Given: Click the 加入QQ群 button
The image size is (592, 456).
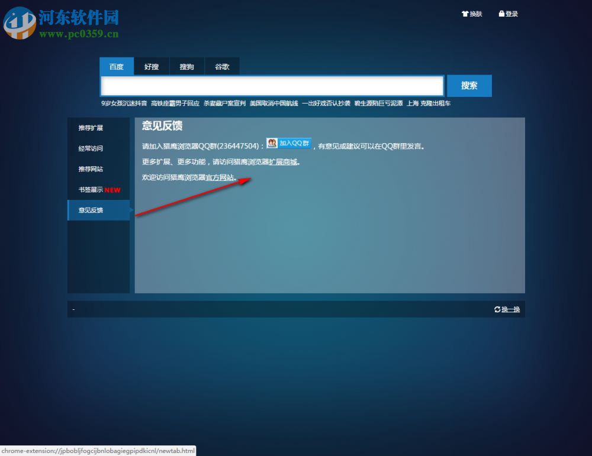Looking at the screenshot, I should (294, 143).
